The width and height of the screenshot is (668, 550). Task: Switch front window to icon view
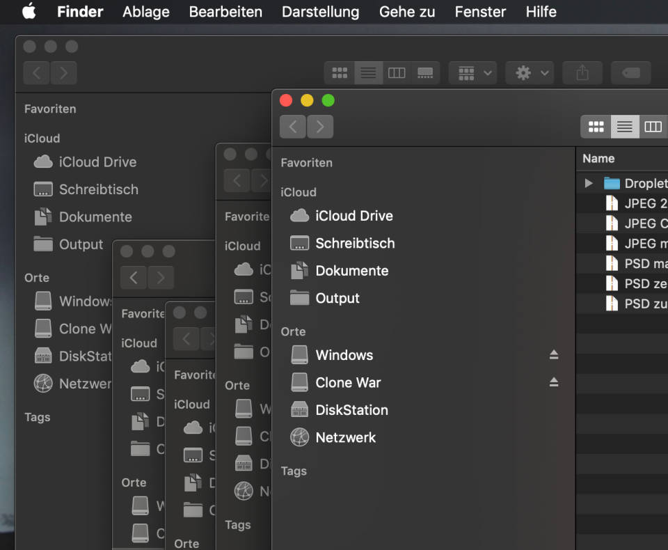click(596, 127)
